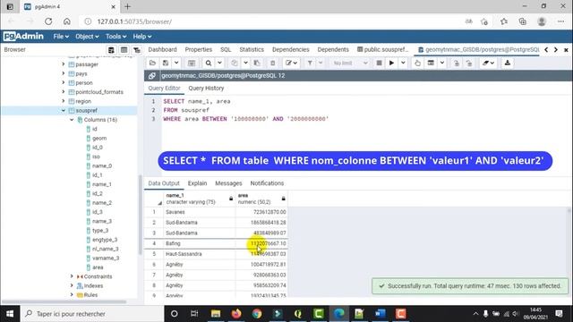This screenshot has height=322, width=573.
Task: Switch to the SQL tab
Action: 226,50
